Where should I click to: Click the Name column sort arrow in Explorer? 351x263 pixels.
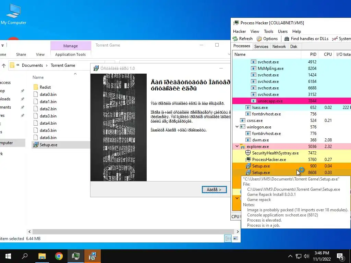75,74
